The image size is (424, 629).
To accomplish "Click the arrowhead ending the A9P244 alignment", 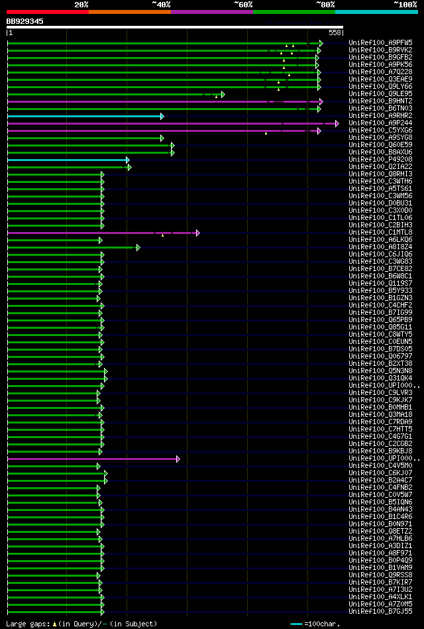I will point(337,123).
